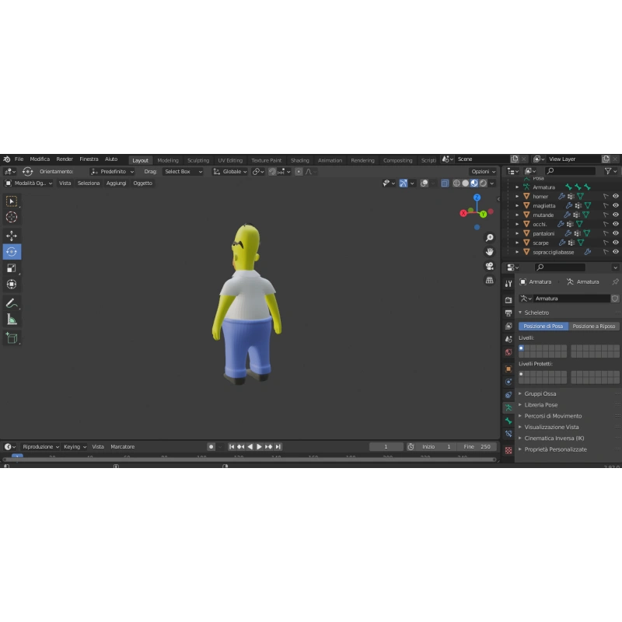
Task: Expand Cinematica Inversa (IK) panel
Action: pos(554,439)
